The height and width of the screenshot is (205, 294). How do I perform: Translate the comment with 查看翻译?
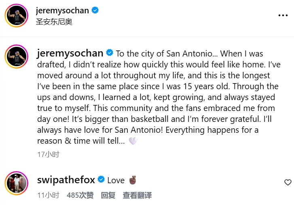[137, 195]
